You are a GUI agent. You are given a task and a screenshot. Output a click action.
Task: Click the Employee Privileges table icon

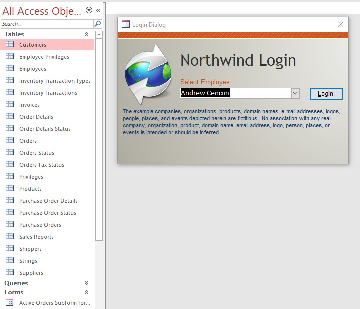[10, 56]
